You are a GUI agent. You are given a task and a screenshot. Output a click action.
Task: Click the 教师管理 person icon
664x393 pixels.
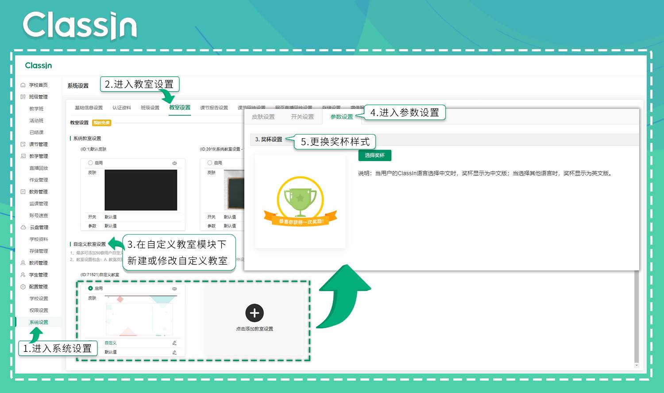pos(23,263)
